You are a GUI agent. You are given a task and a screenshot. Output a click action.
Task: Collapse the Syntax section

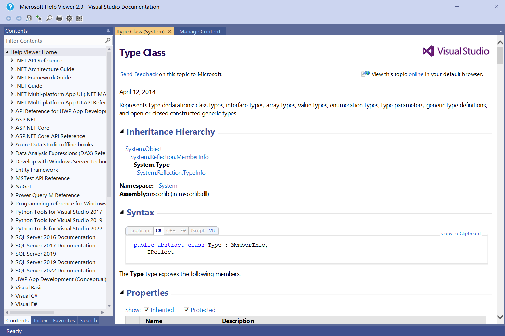pos(122,212)
